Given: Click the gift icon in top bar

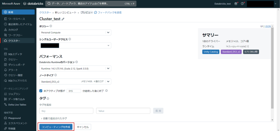Looking at the screenshot, I should (x=236, y=4).
